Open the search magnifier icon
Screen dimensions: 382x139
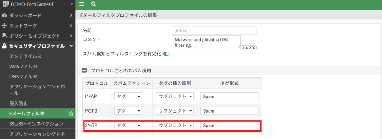coord(94,4)
